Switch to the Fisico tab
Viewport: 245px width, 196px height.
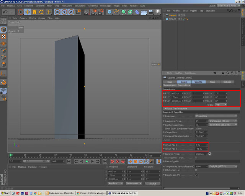pyautogui.click(x=213, y=82)
